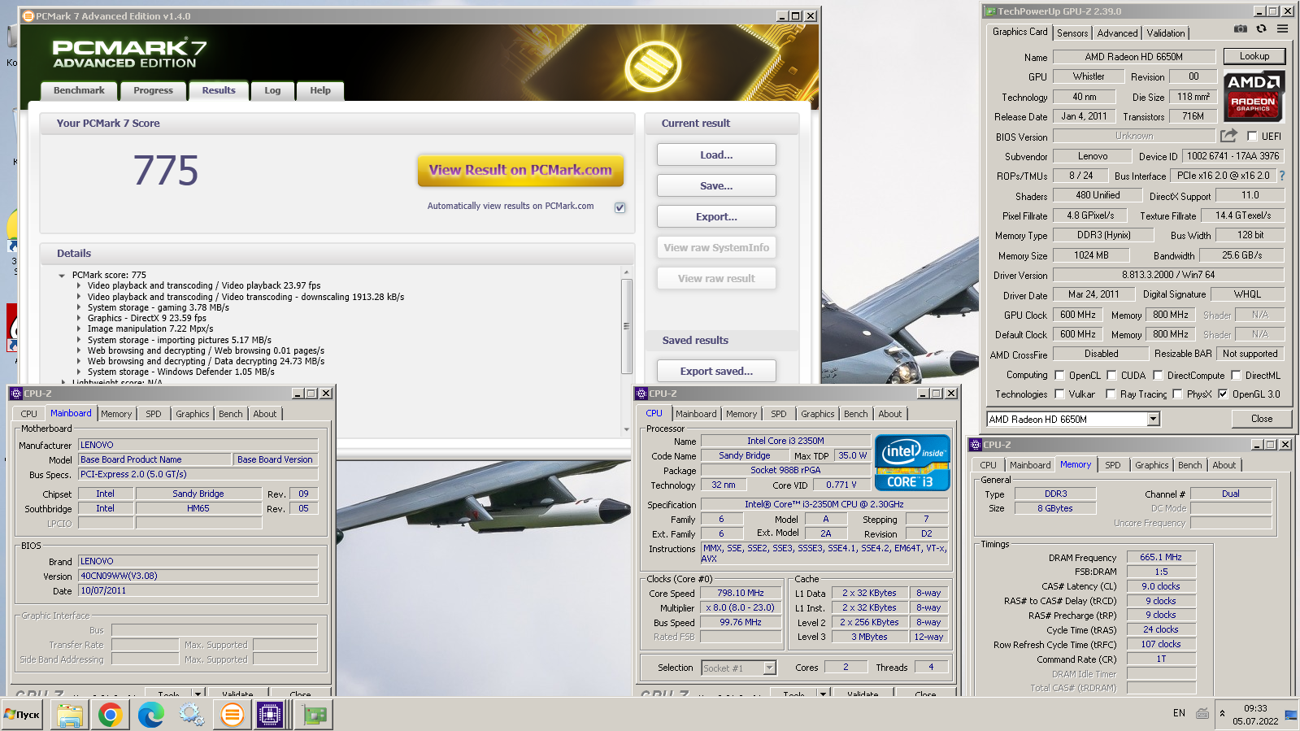1300x731 pixels.
Task: Click the Memory CPU-Z window title icon
Action: click(975, 445)
